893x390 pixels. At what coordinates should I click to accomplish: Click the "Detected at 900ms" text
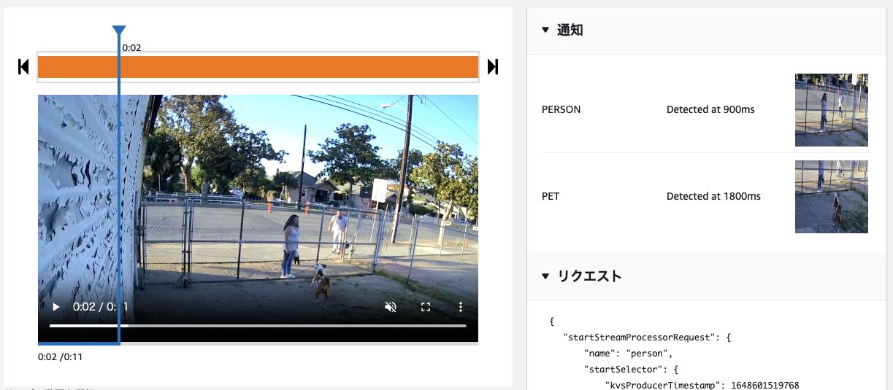pyautogui.click(x=710, y=110)
